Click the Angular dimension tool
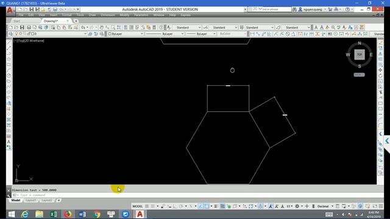Viewport: 390px width, 219px height. pyautogui.click(x=293, y=34)
